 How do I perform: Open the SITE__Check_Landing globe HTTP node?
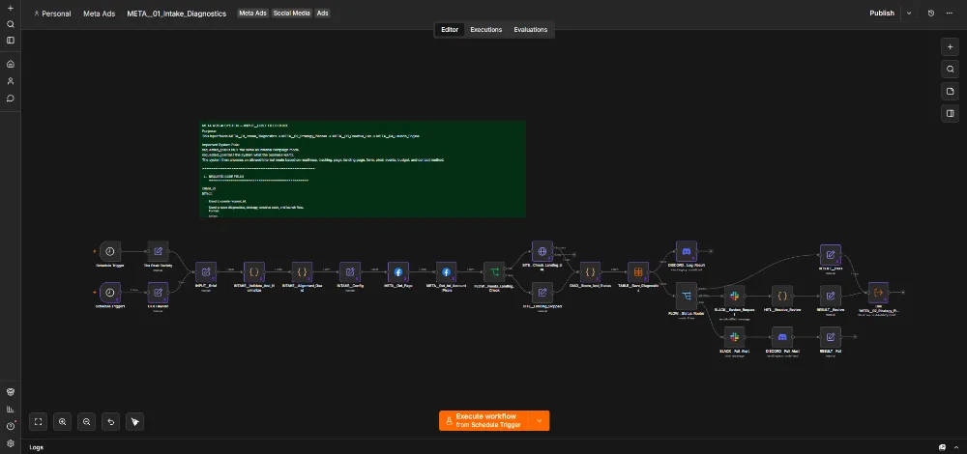542,251
